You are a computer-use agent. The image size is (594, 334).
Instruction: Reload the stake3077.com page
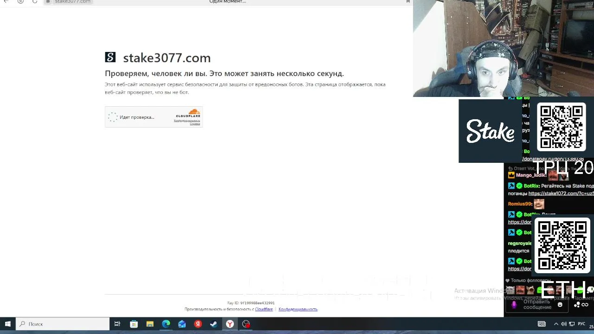pos(35,1)
